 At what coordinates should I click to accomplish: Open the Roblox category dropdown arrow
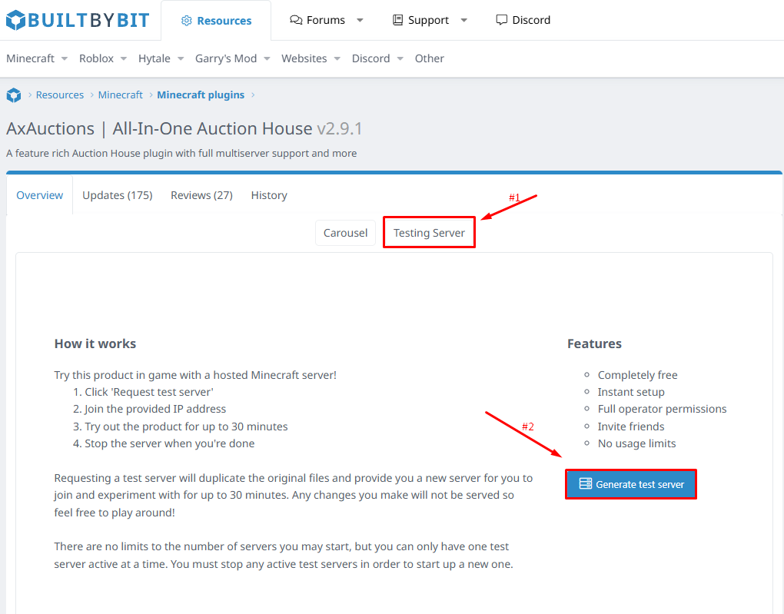[x=124, y=58]
